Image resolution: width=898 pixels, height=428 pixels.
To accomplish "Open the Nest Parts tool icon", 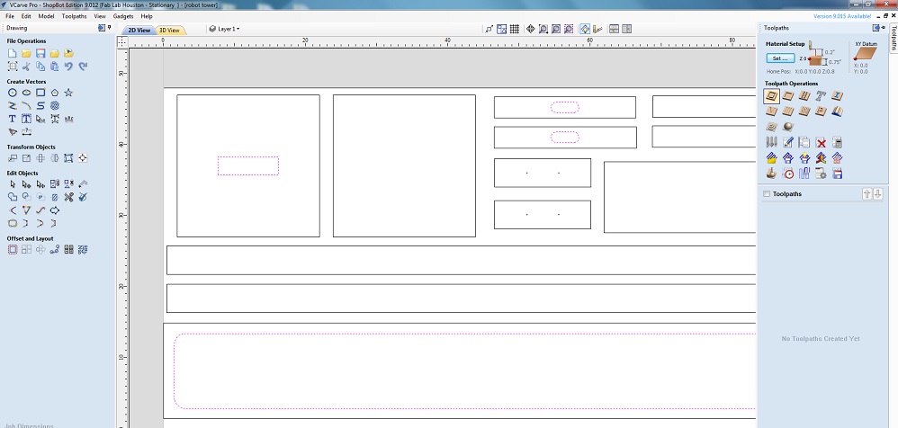I will click(x=83, y=249).
